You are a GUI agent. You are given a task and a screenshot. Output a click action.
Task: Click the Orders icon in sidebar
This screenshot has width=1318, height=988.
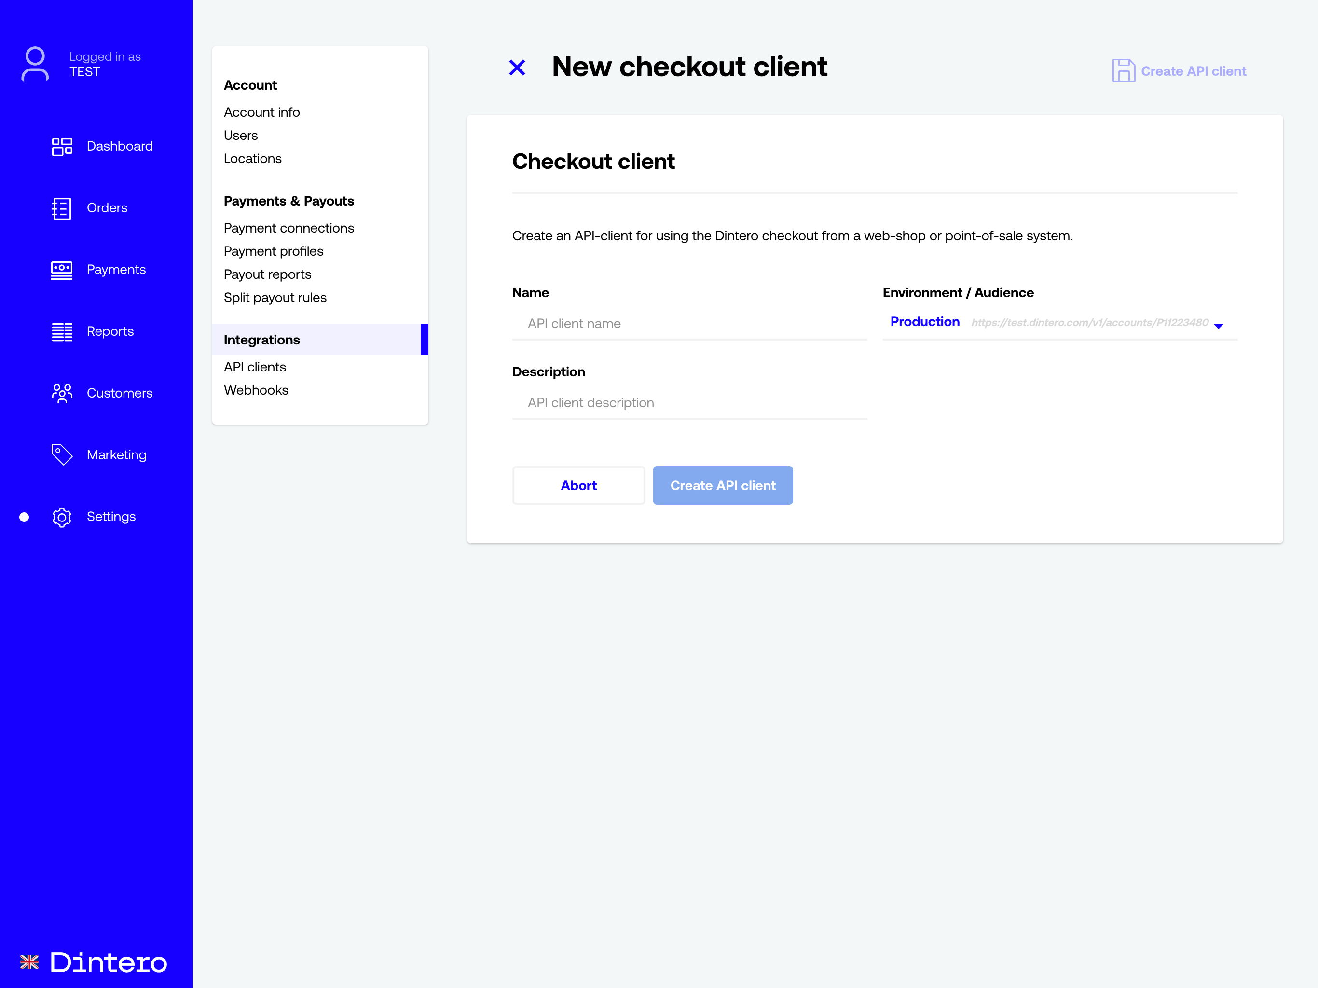pos(61,207)
